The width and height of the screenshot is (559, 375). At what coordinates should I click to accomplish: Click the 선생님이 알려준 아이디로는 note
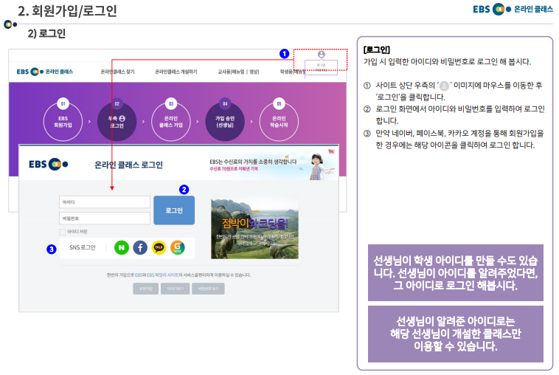456,334
